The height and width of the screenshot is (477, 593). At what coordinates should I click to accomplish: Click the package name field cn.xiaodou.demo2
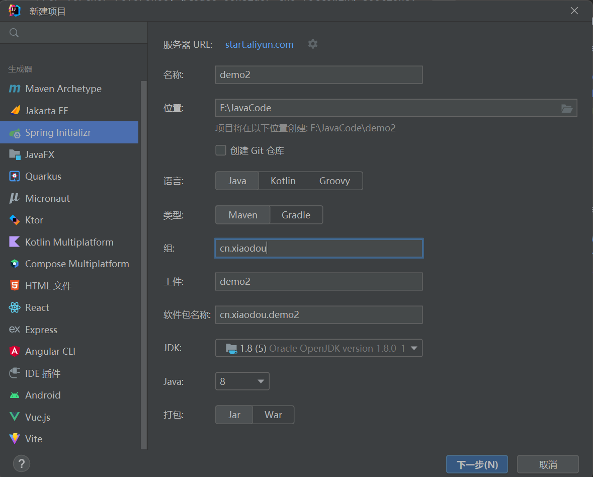pos(319,314)
